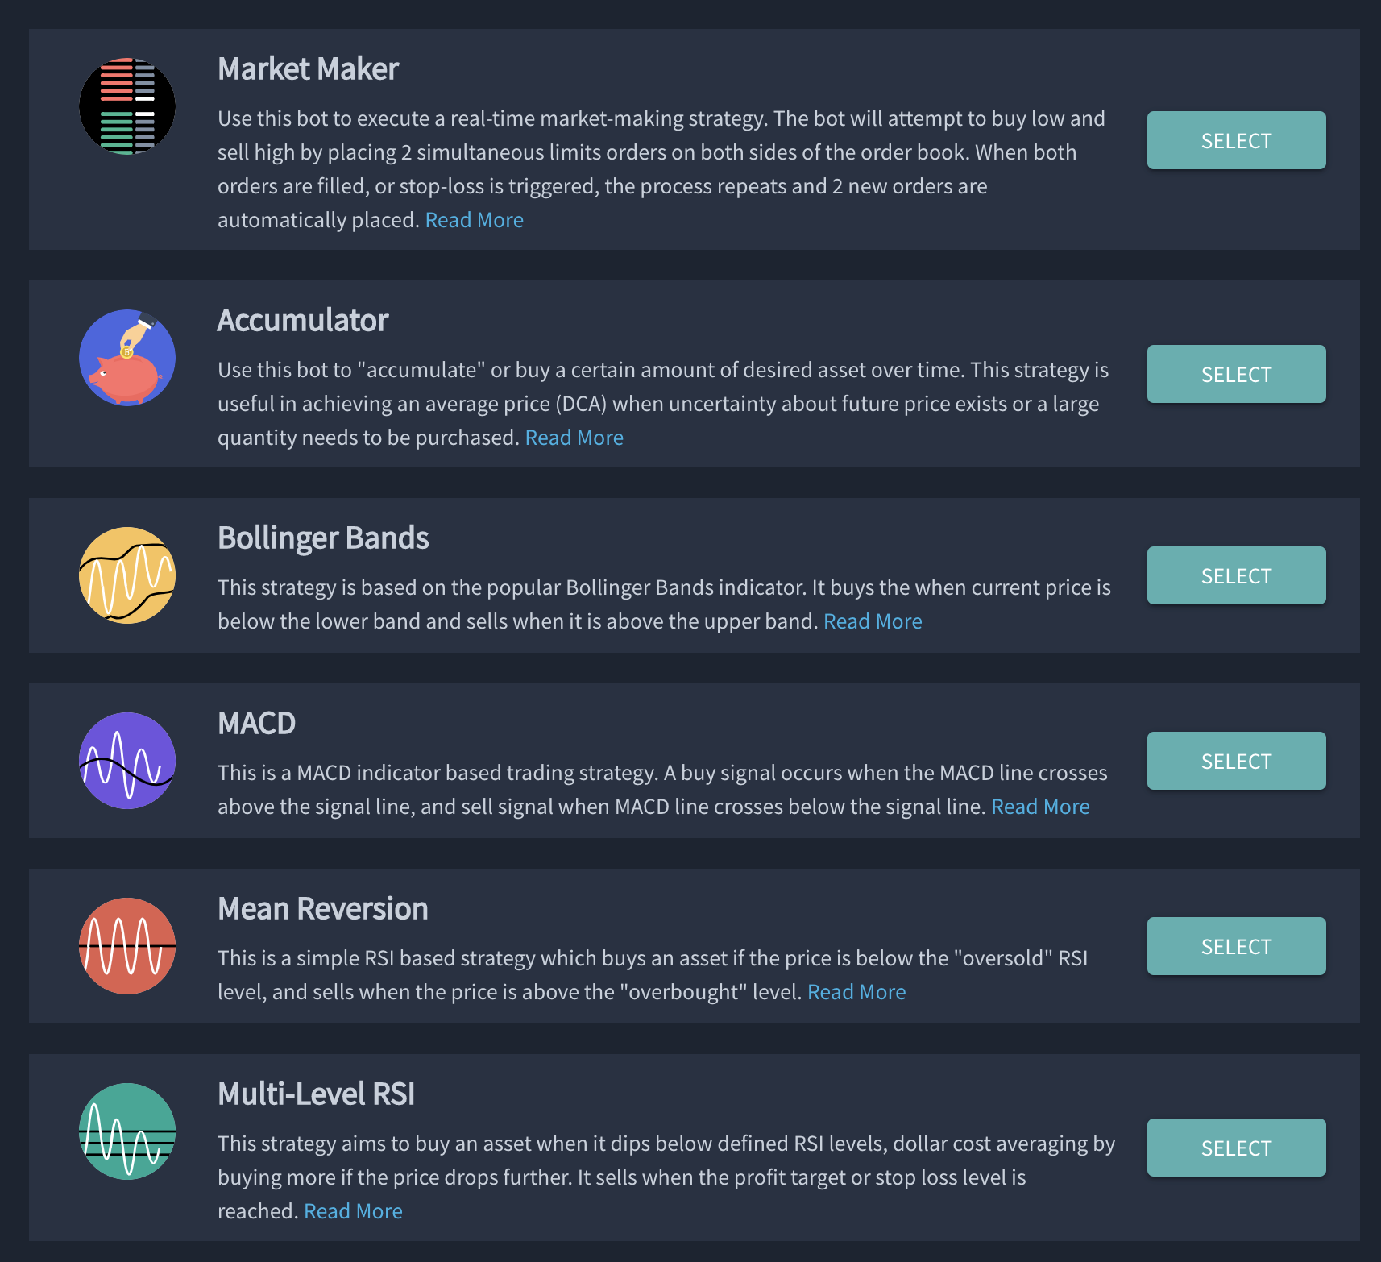Open Read More for Accumulator
The image size is (1381, 1262).
(x=574, y=438)
